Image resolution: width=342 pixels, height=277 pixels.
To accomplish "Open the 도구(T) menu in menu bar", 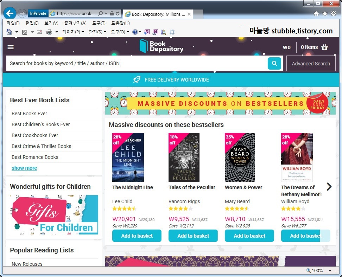I will (99, 23).
